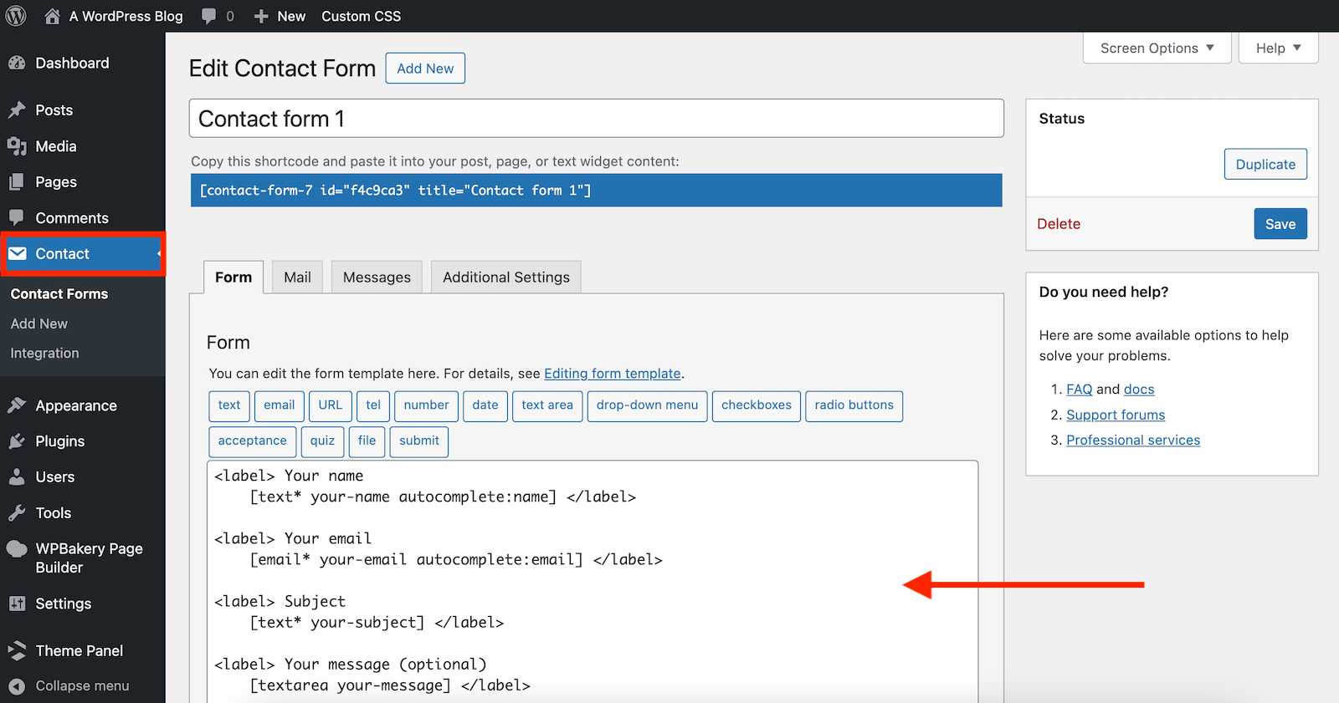
Task: Click the Plugins plug icon
Action: (17, 441)
